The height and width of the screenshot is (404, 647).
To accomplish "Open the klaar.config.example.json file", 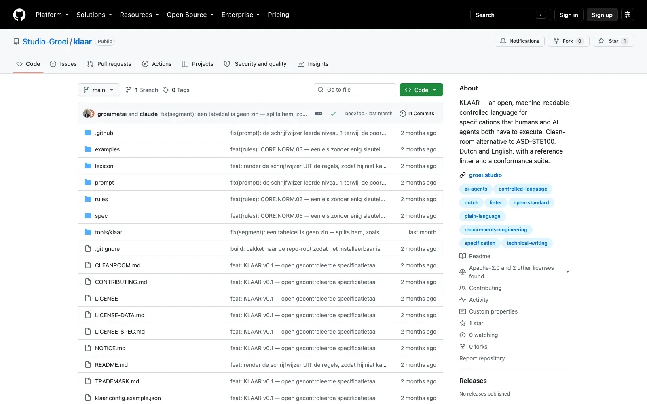I will pos(128,398).
